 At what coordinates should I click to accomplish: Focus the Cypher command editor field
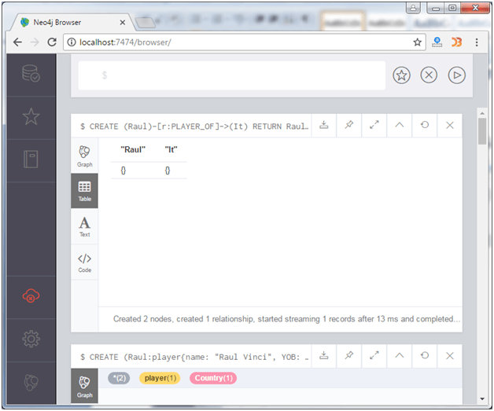coord(232,75)
